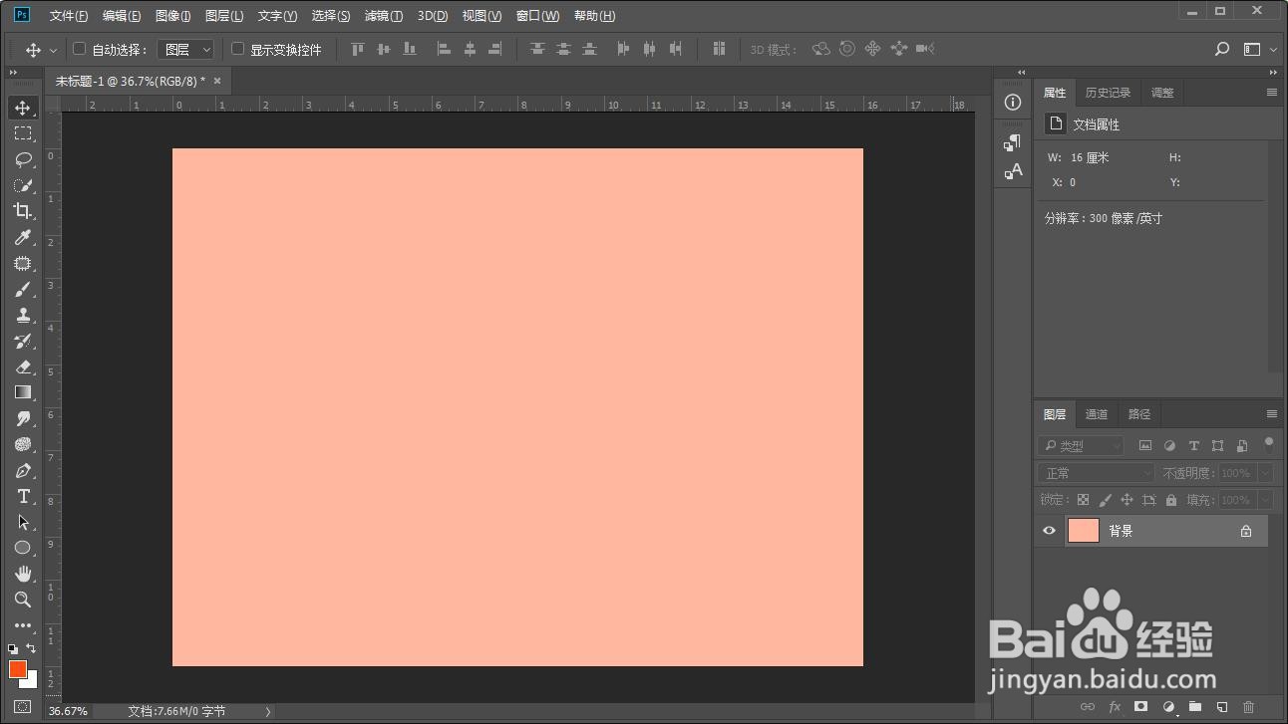The width and height of the screenshot is (1288, 724).
Task: Switch to the 历史记录 tab
Action: coord(1108,93)
